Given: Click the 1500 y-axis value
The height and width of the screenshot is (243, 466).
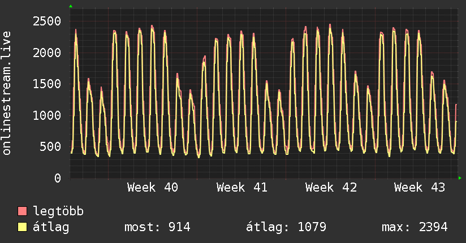Looking at the screenshot, I should [x=47, y=84].
